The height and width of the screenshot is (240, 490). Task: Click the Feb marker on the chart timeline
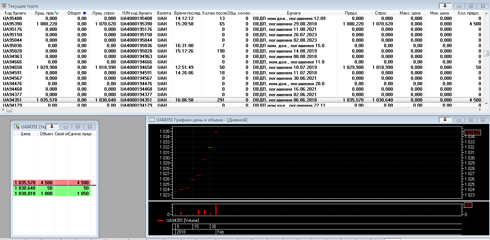220,232
